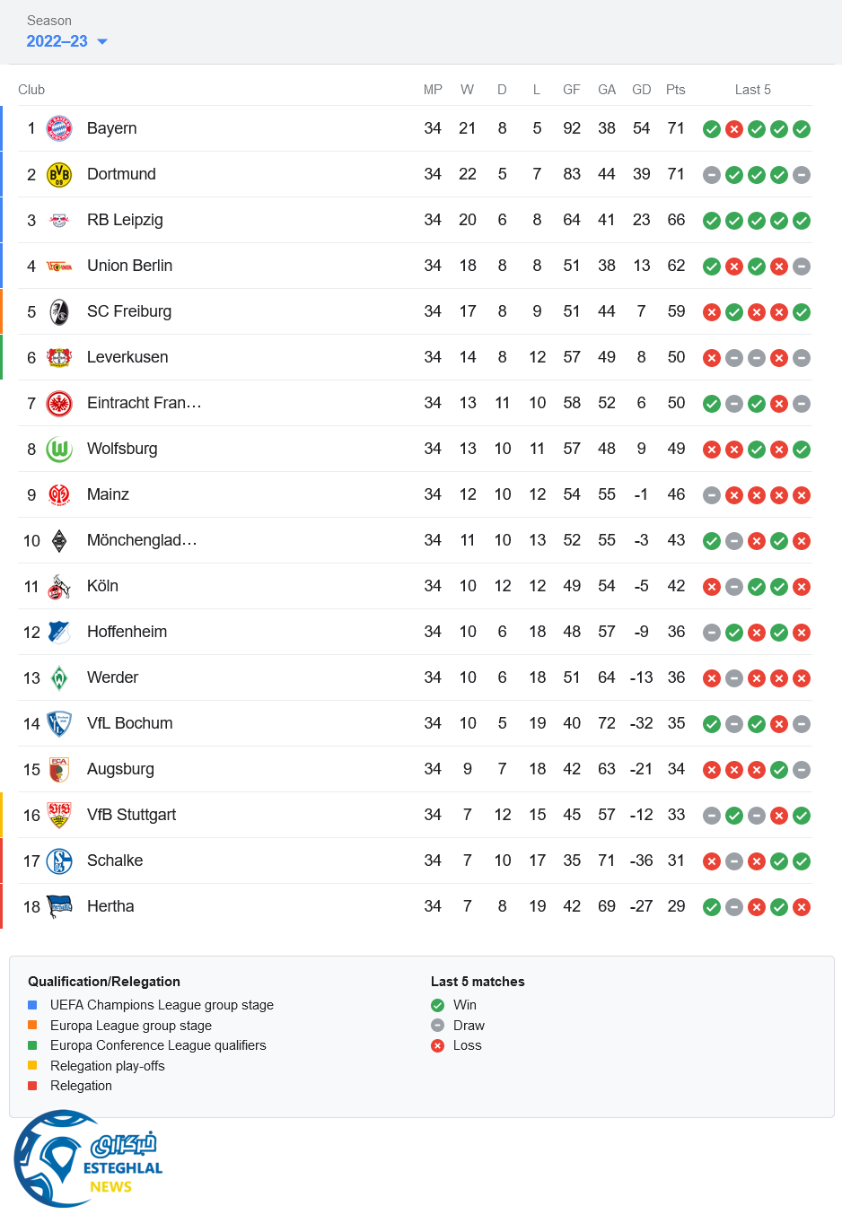Click the red Relegation legend swatch
This screenshot has height=1232, width=842.
pyautogui.click(x=32, y=1086)
